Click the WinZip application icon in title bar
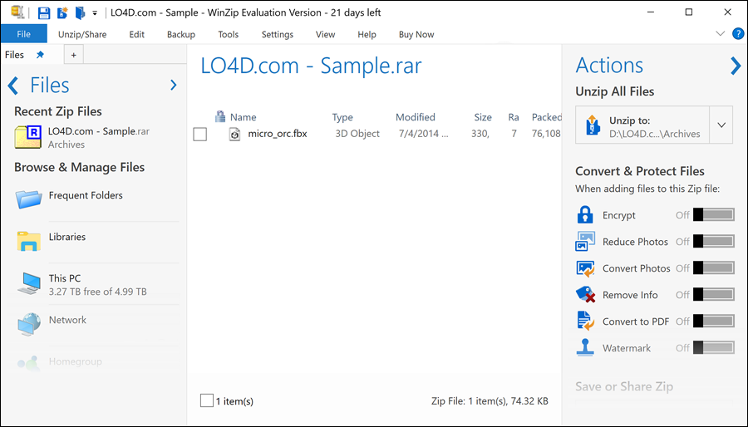748x427 pixels. pos(17,12)
